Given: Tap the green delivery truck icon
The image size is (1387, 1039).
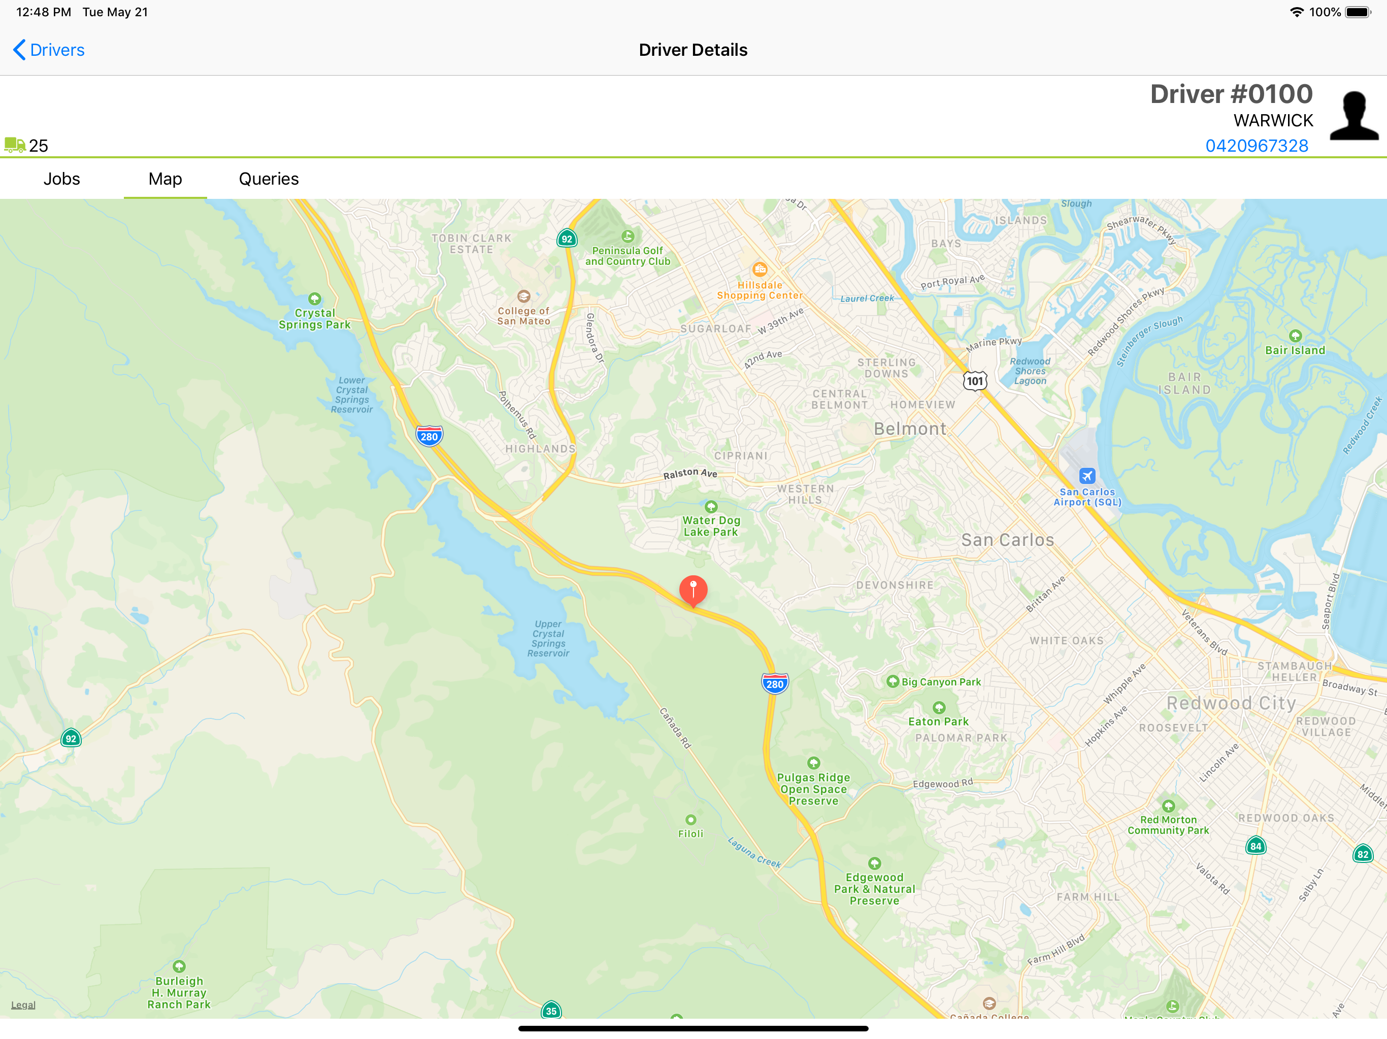Looking at the screenshot, I should tap(14, 146).
